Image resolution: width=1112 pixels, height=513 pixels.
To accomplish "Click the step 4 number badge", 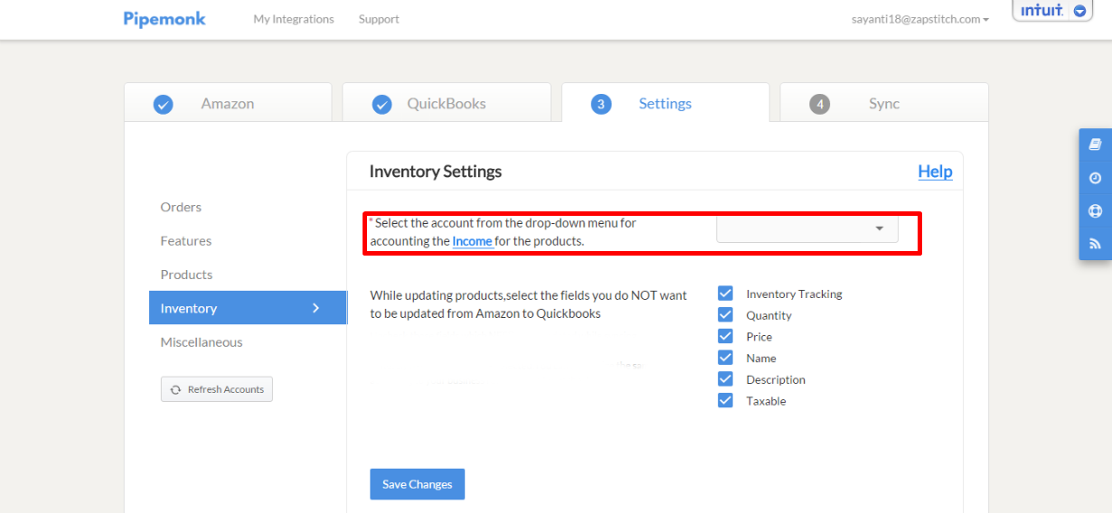I will (819, 105).
